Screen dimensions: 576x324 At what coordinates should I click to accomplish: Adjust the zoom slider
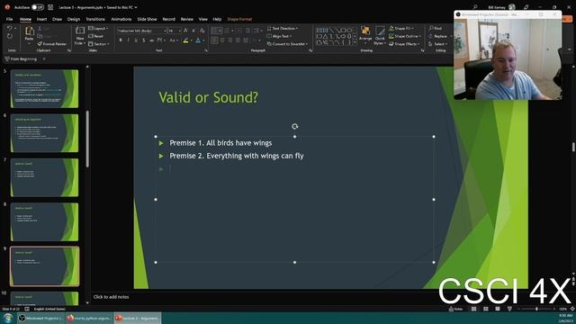pos(536,309)
